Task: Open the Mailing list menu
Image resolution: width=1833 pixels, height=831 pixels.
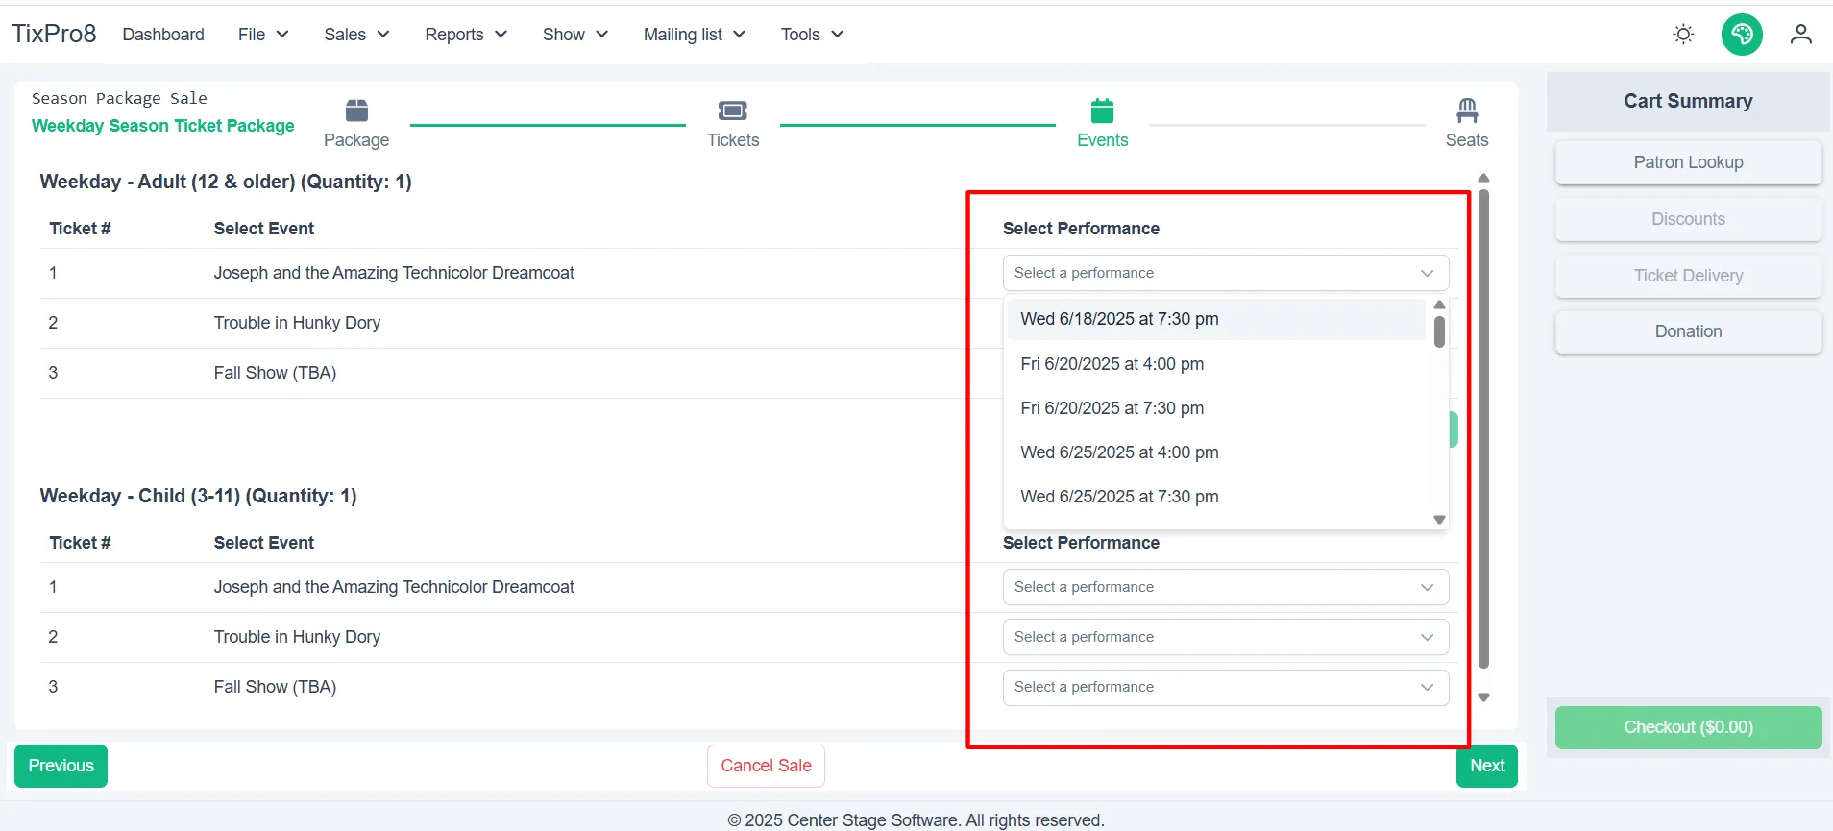Action: click(694, 35)
